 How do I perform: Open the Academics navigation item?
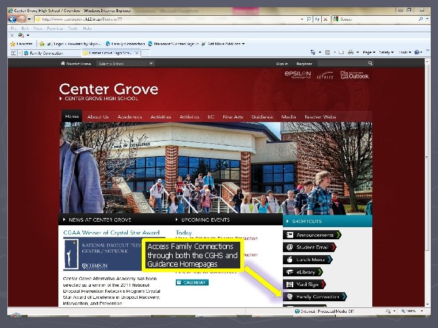click(130, 117)
